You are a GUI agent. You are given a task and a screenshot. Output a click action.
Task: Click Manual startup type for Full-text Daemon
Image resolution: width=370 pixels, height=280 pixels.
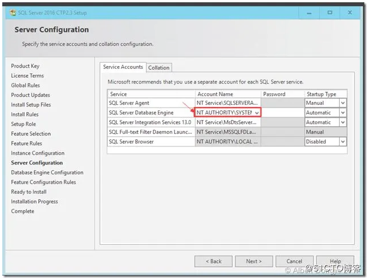(x=326, y=132)
